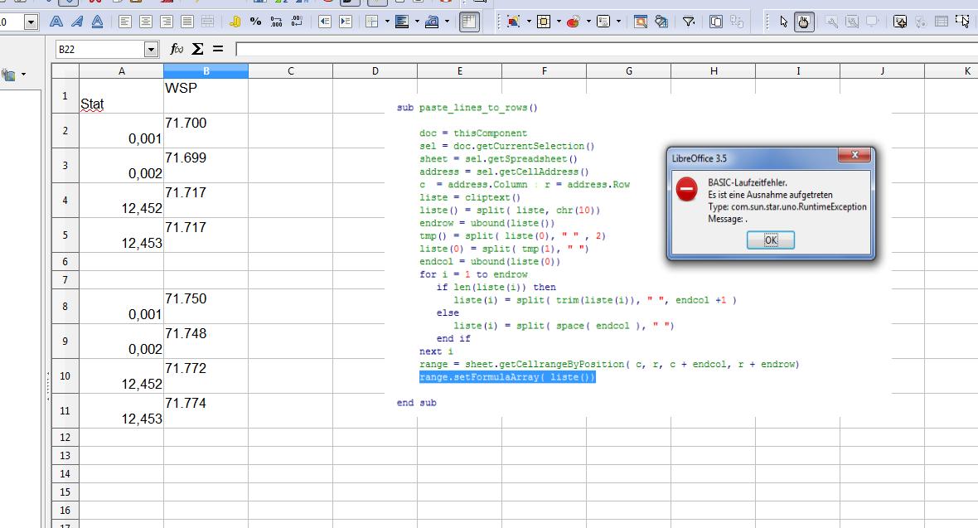
Task: Click the shapes picture icon in toolbar
Action: point(513,22)
